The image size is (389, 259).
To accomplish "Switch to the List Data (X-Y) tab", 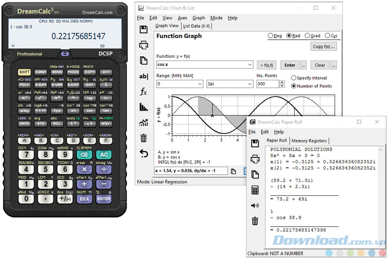I will coord(196,26).
